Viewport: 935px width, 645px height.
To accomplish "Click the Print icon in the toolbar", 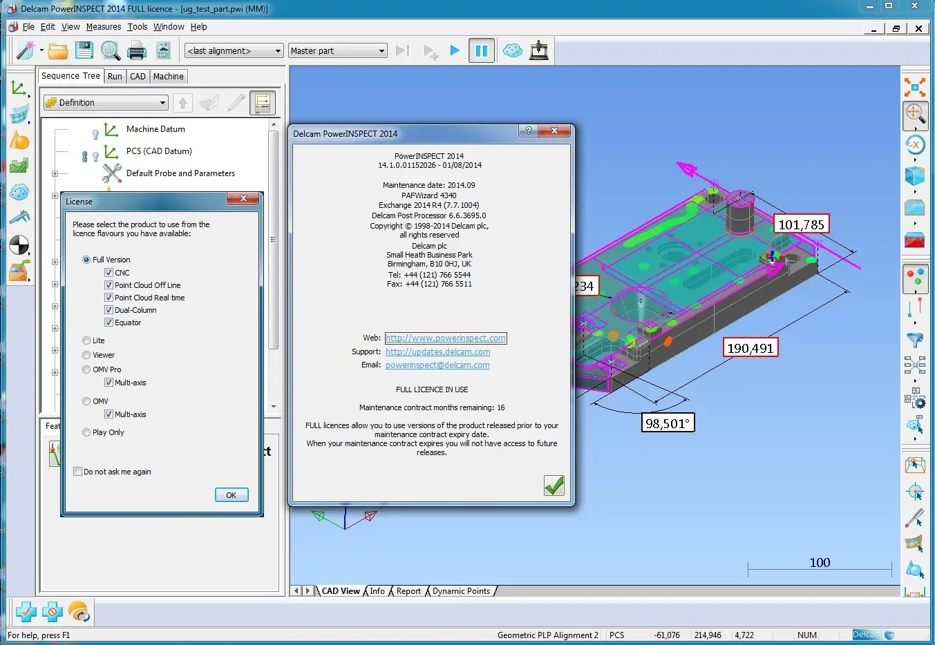I will 137,50.
